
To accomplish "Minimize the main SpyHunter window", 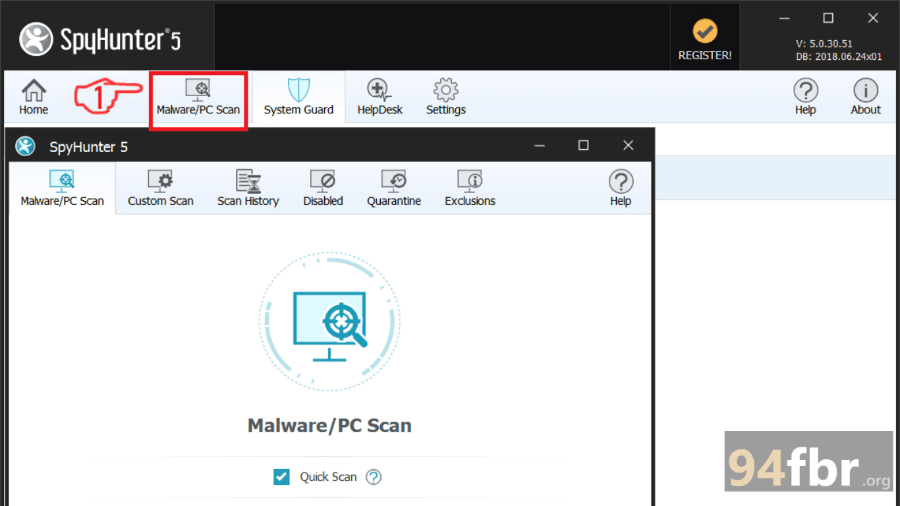I will 784,18.
